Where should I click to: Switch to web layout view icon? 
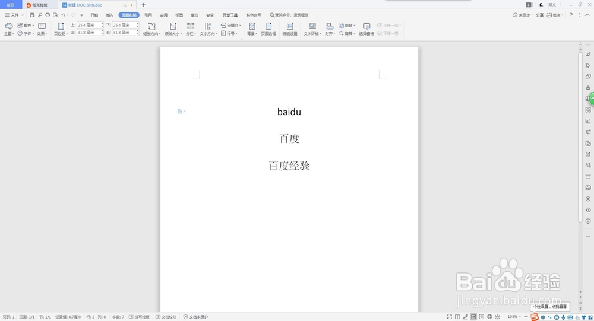point(489,317)
